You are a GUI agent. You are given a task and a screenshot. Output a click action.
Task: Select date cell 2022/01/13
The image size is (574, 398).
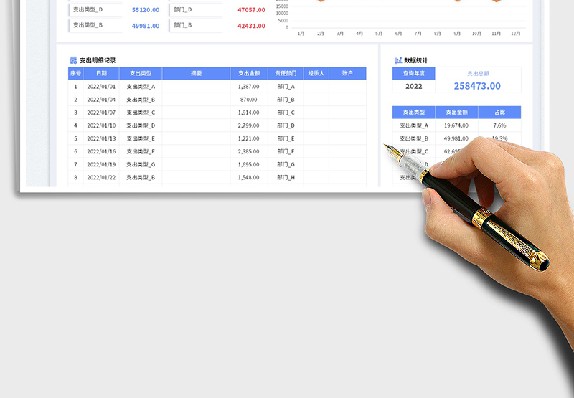pyautogui.click(x=101, y=138)
